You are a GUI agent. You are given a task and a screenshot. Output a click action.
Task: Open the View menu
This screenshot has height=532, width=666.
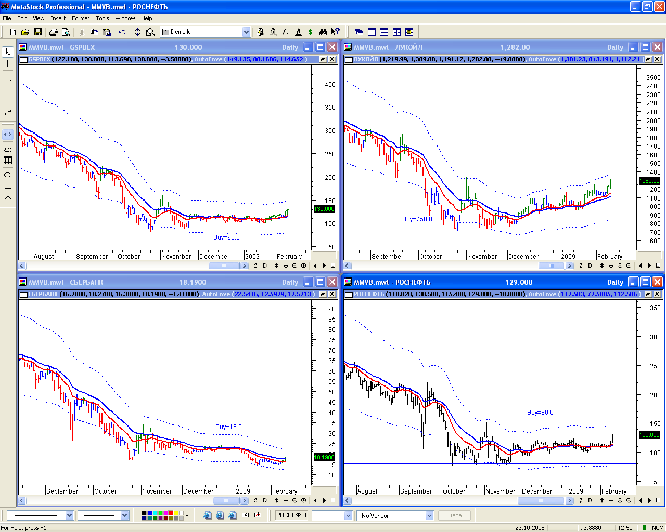pyautogui.click(x=39, y=18)
